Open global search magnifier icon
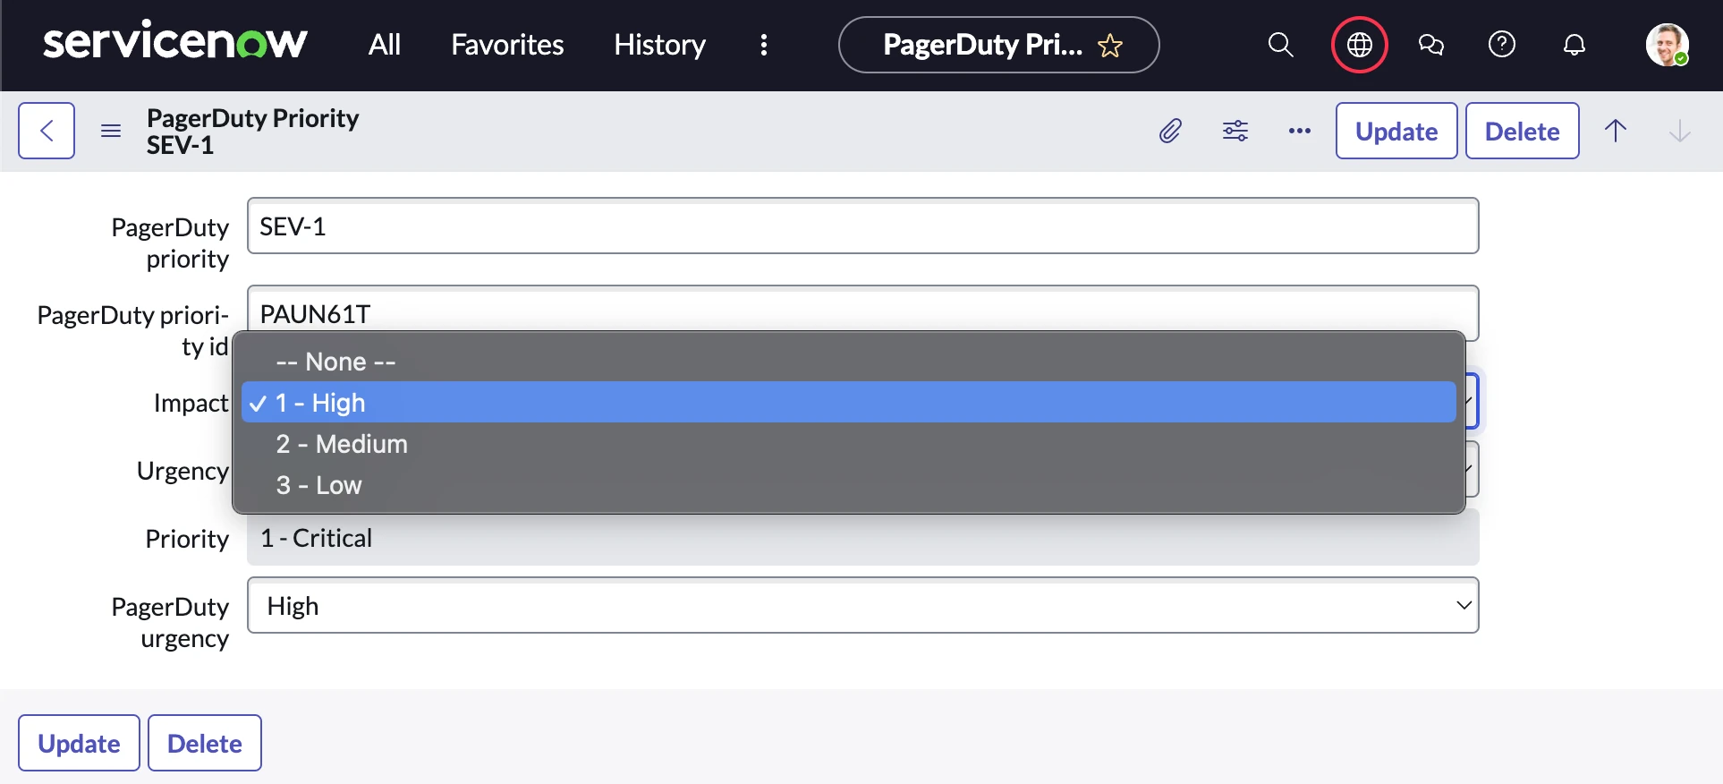 point(1281,45)
